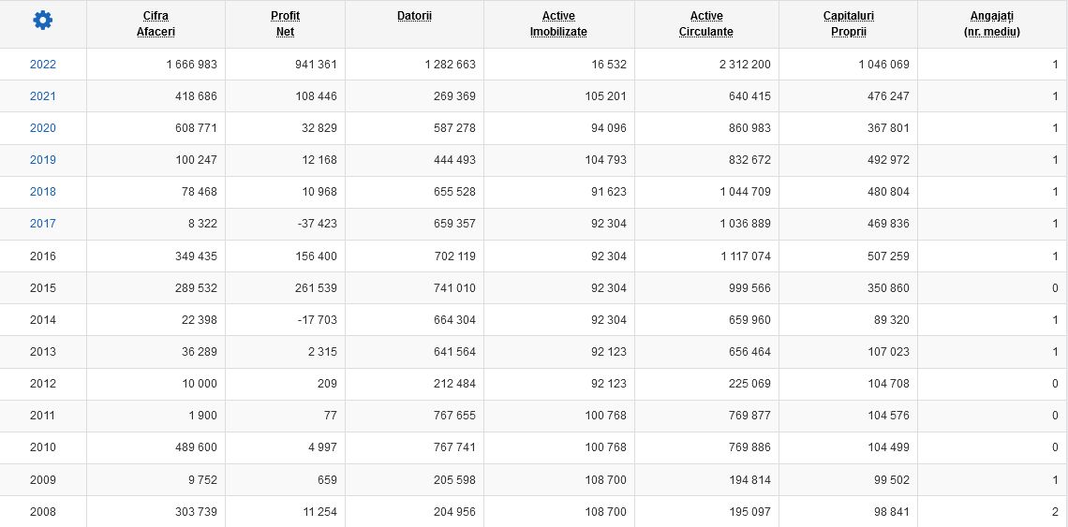Image resolution: width=1068 pixels, height=527 pixels.
Task: Click the Active Circulante column header
Action: (706, 23)
